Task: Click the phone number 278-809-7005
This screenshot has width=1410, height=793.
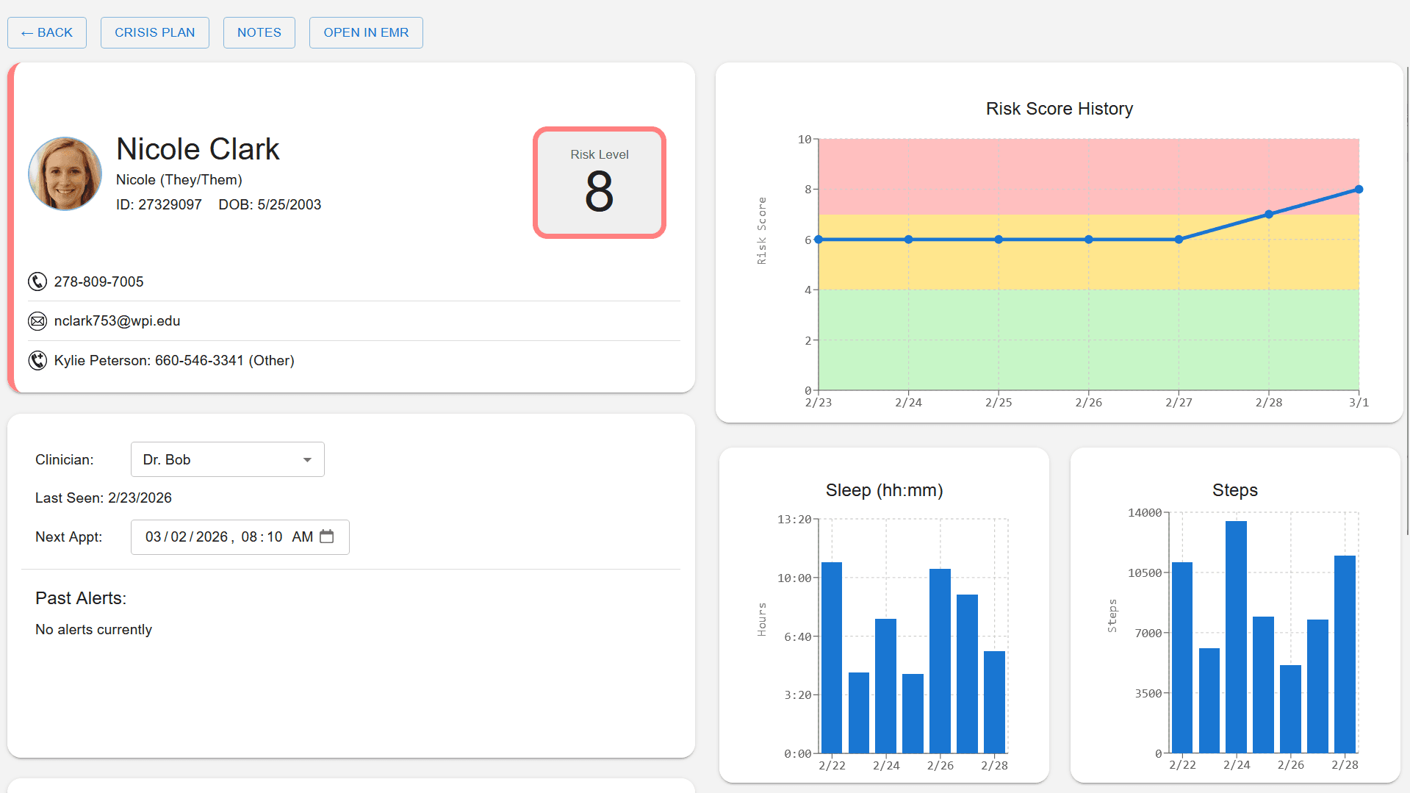Action: click(99, 281)
